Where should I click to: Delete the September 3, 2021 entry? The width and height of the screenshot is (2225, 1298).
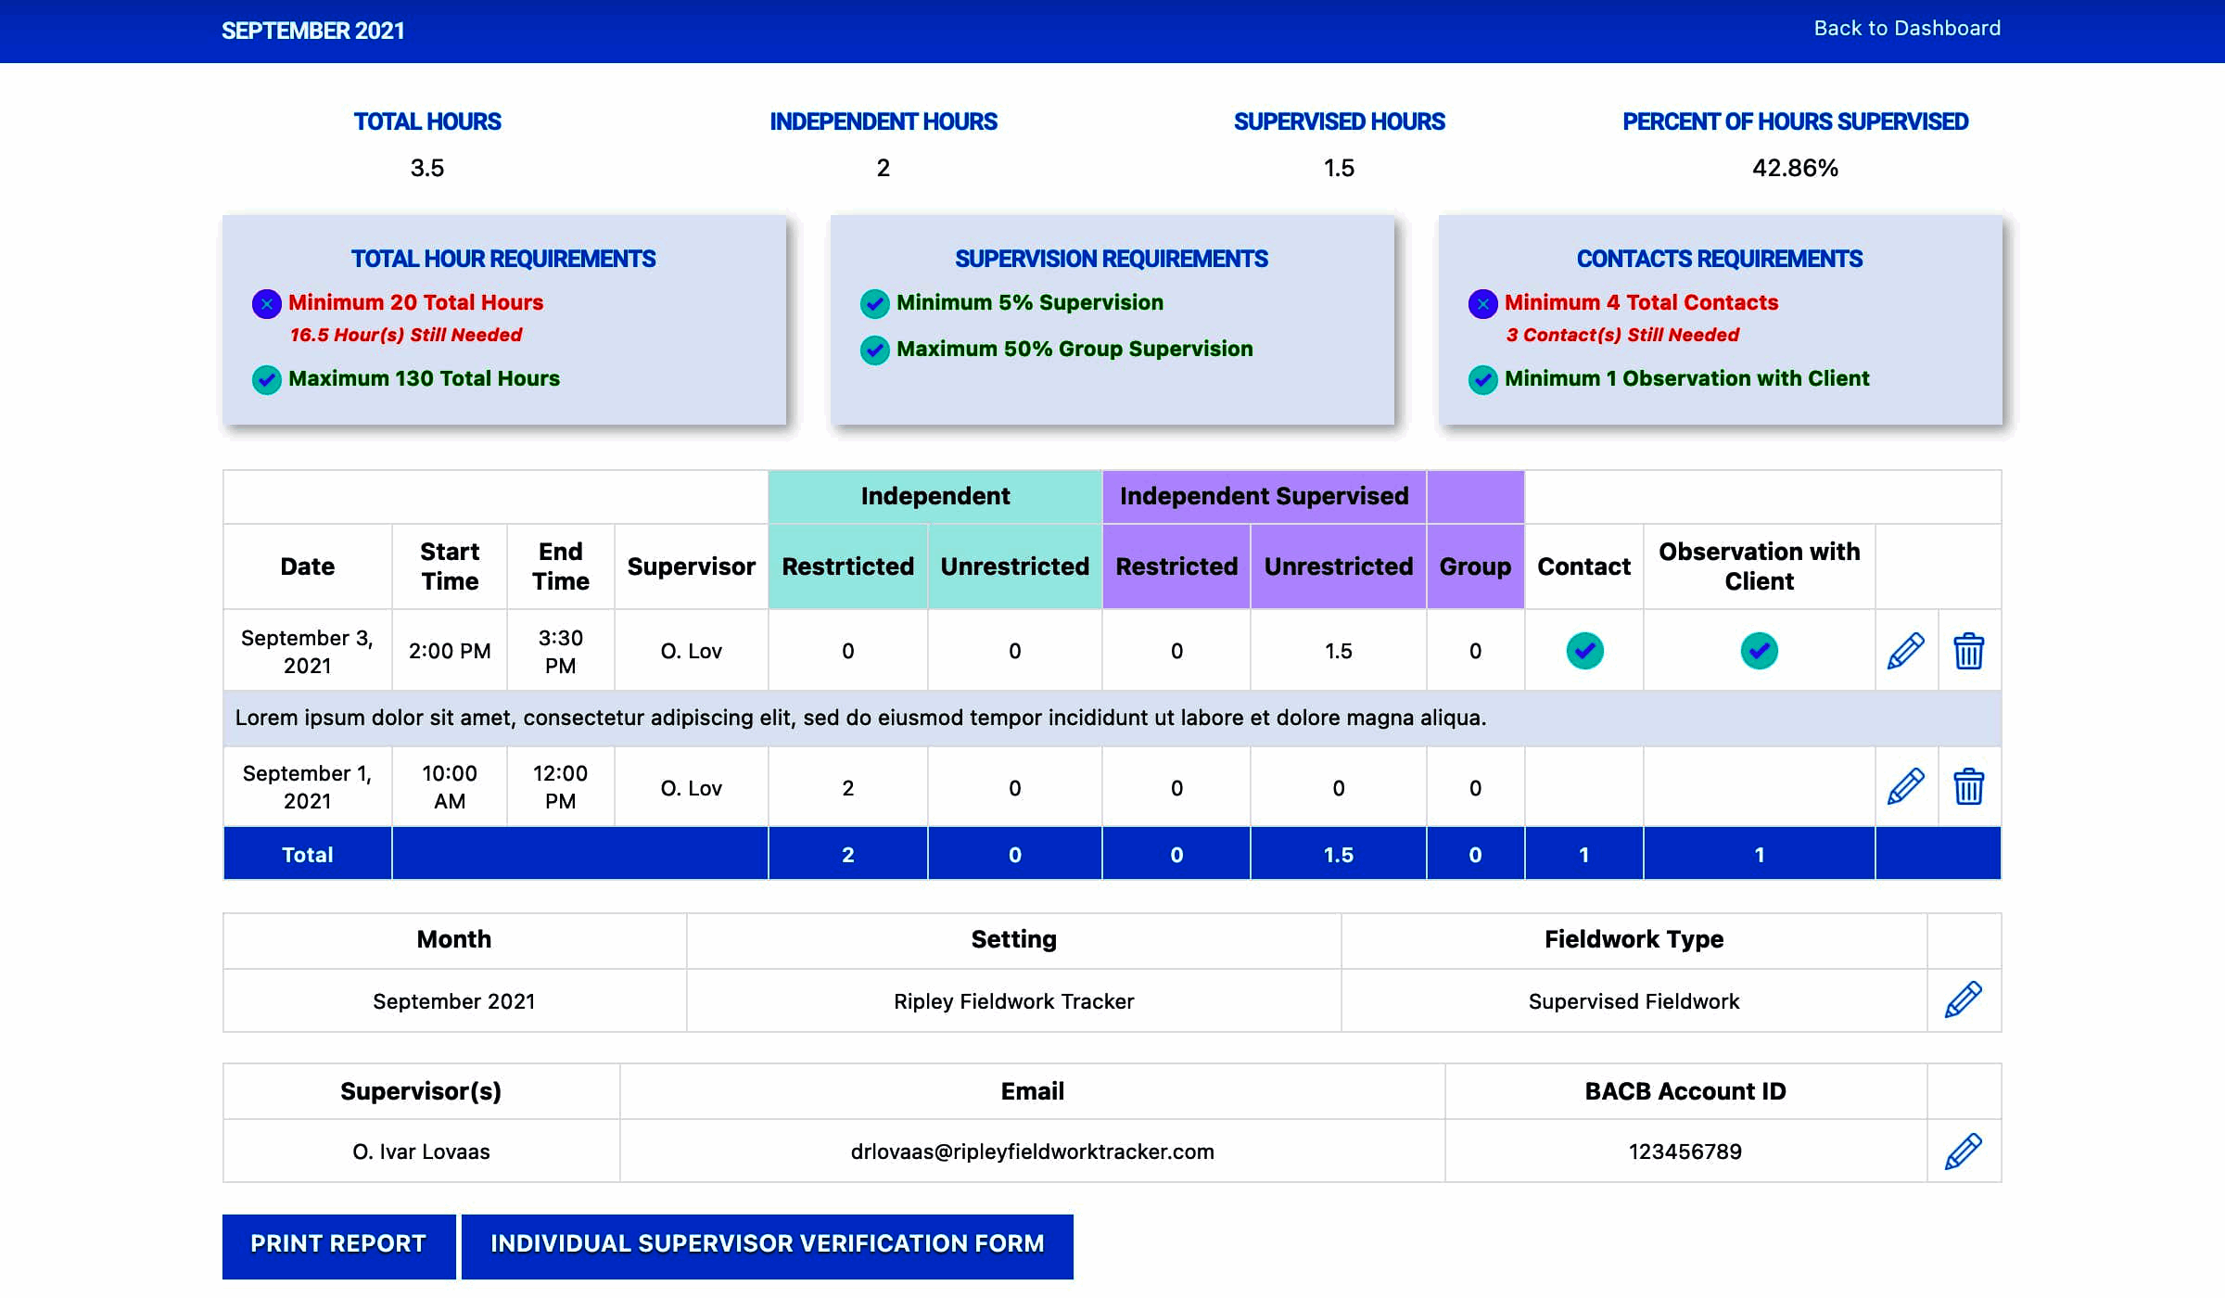(1969, 651)
